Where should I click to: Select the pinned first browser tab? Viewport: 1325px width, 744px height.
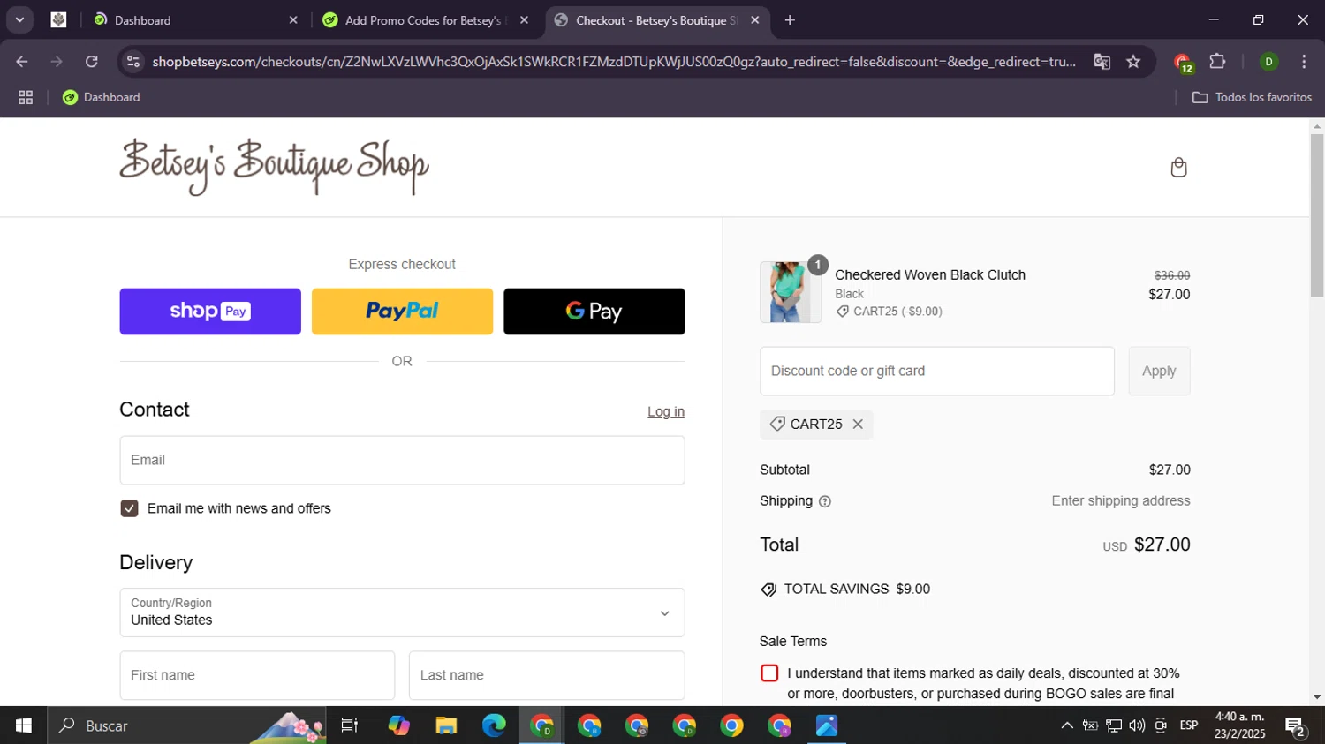point(58,20)
